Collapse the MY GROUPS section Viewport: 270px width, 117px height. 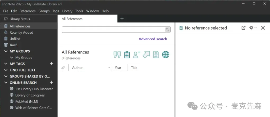[x=6, y=51]
